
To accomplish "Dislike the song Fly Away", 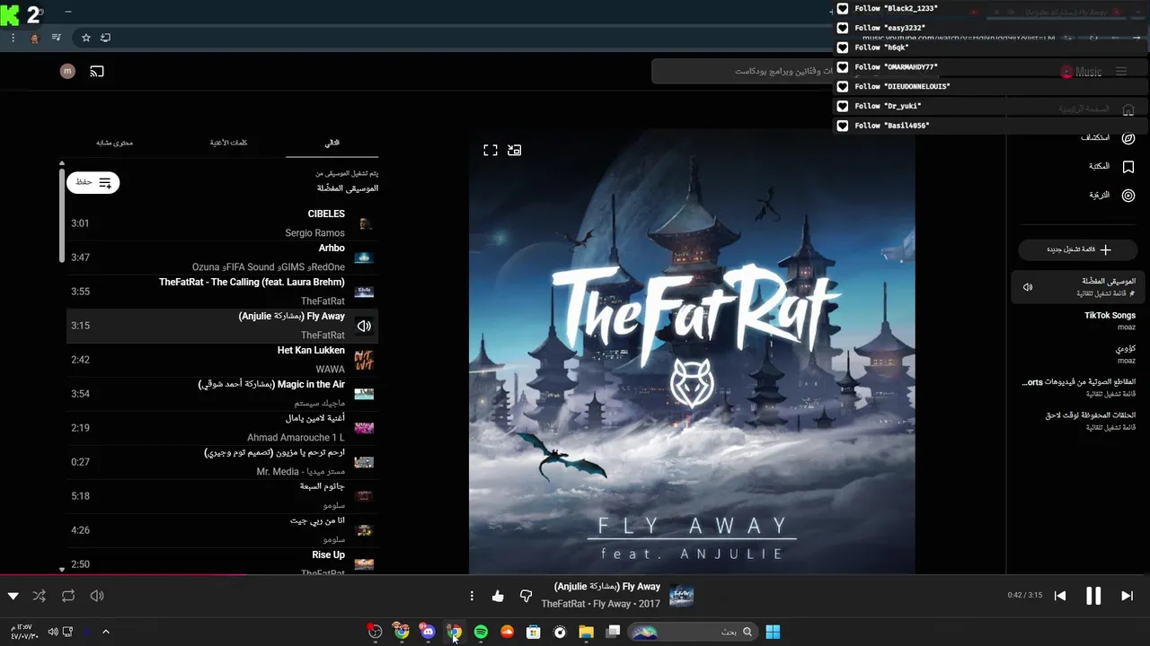I will click(526, 596).
